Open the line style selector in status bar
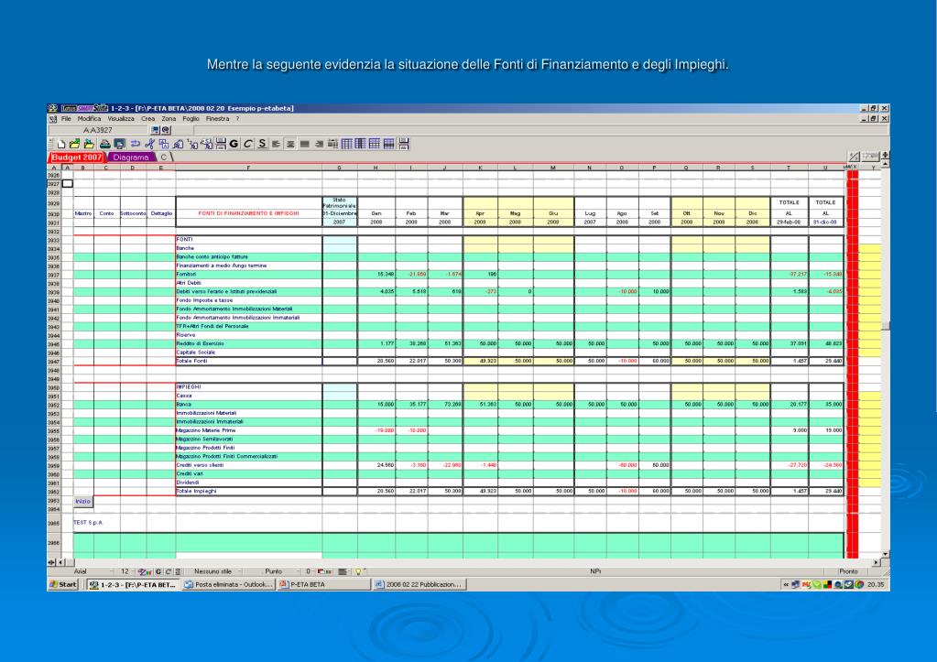This screenshot has width=937, height=662. click(344, 571)
